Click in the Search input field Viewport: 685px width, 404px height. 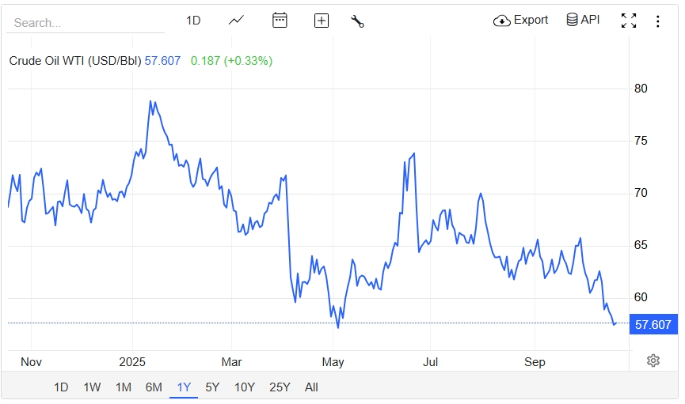[86, 23]
